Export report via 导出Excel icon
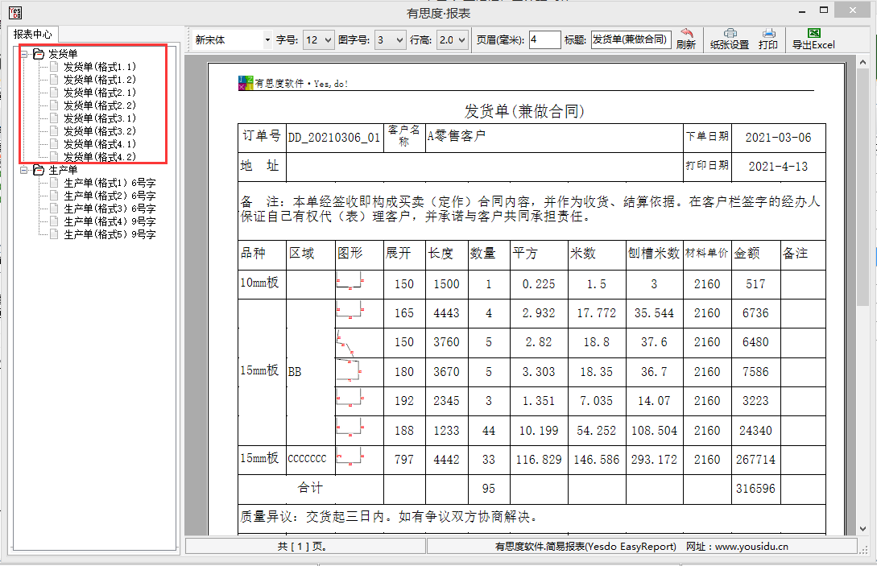877x566 pixels. click(x=814, y=34)
